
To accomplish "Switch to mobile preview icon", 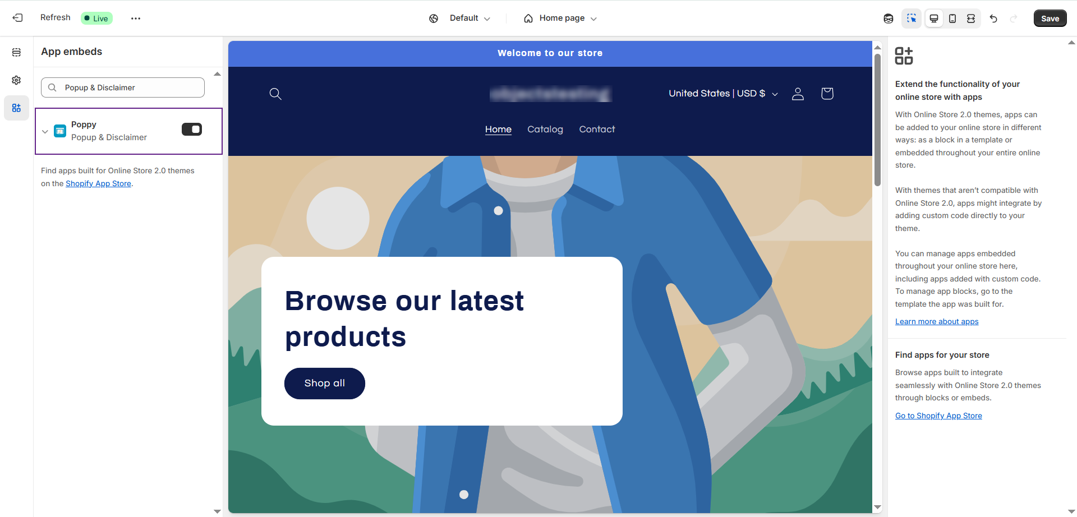I will point(952,19).
